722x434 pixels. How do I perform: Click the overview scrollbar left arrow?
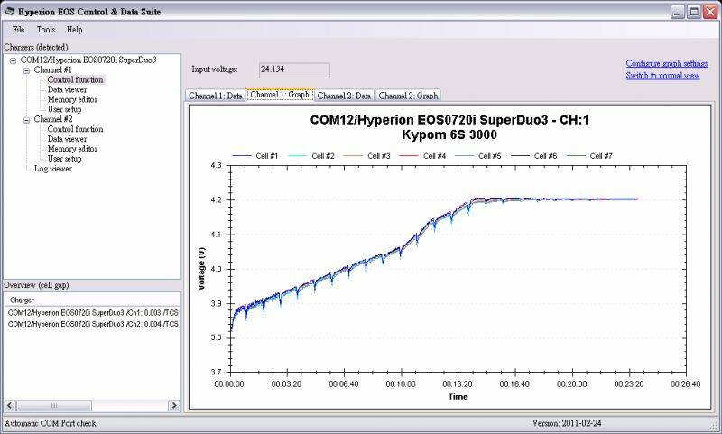tap(10, 405)
